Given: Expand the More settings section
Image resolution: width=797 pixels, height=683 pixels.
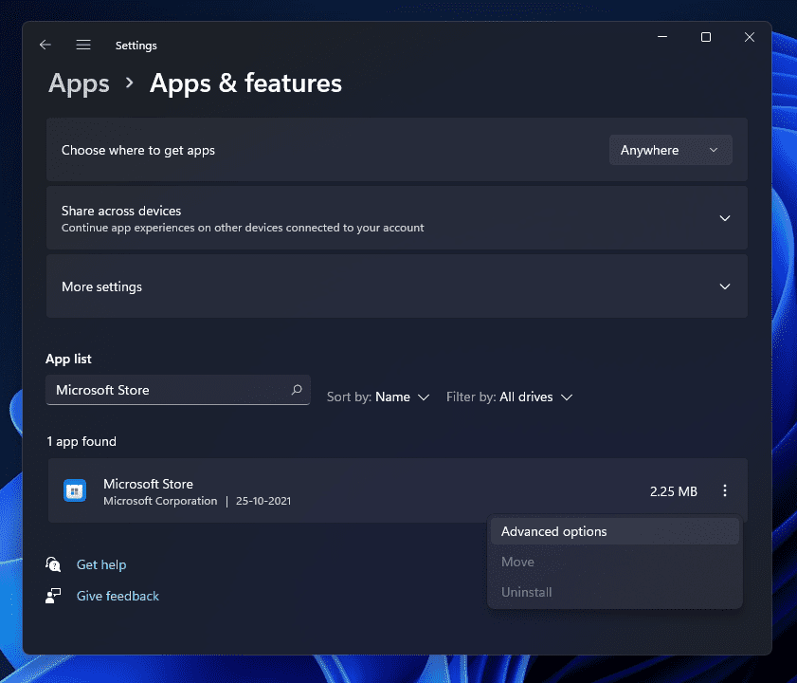Looking at the screenshot, I should [x=725, y=286].
